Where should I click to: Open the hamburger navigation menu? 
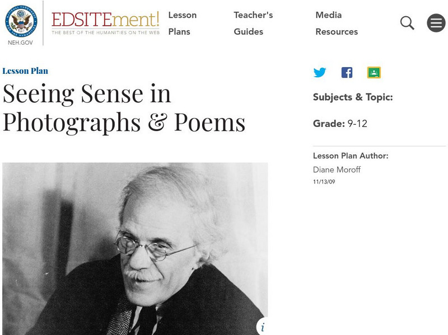[x=435, y=22]
